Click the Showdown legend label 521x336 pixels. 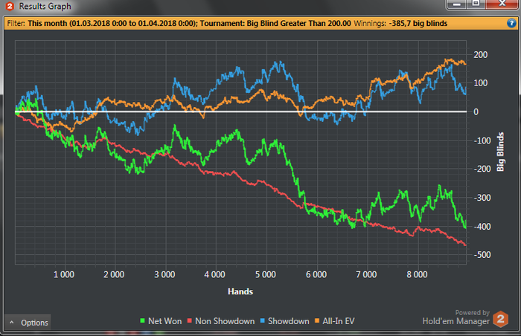(x=289, y=321)
